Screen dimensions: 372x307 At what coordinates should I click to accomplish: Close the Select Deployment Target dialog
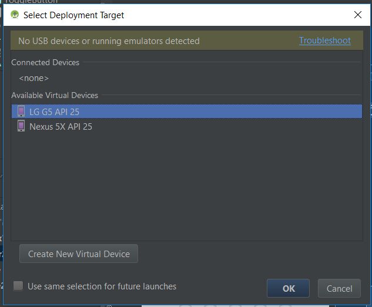(358, 15)
